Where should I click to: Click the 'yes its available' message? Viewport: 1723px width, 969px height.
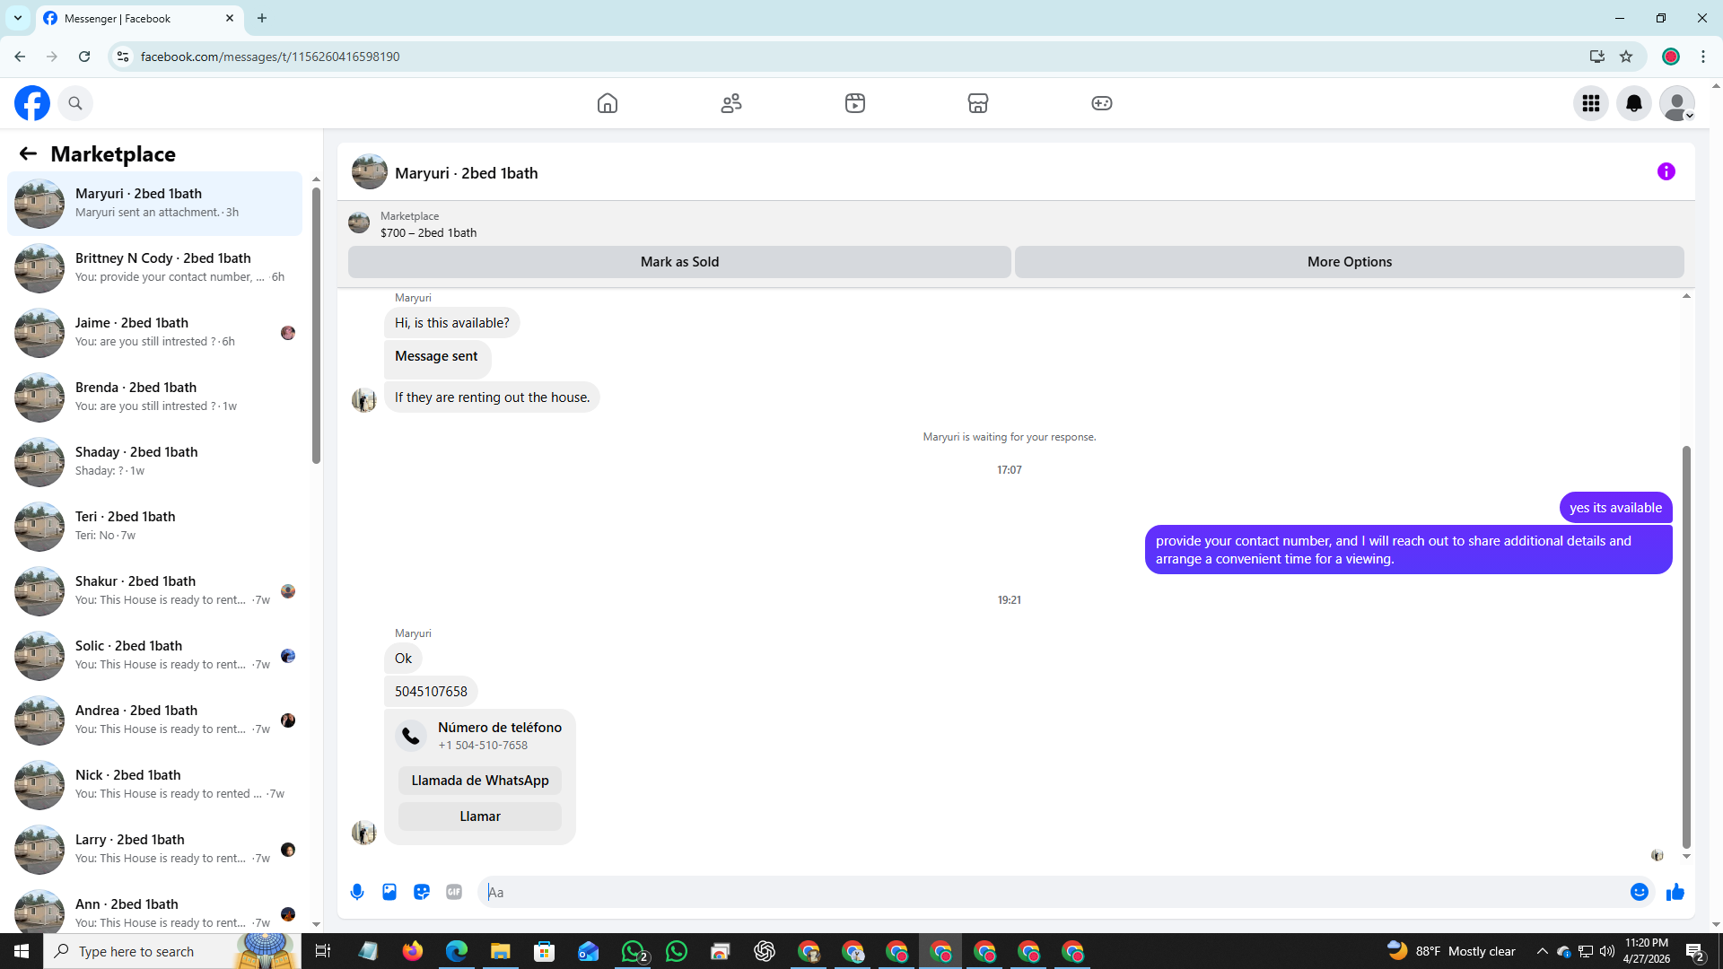click(x=1615, y=508)
